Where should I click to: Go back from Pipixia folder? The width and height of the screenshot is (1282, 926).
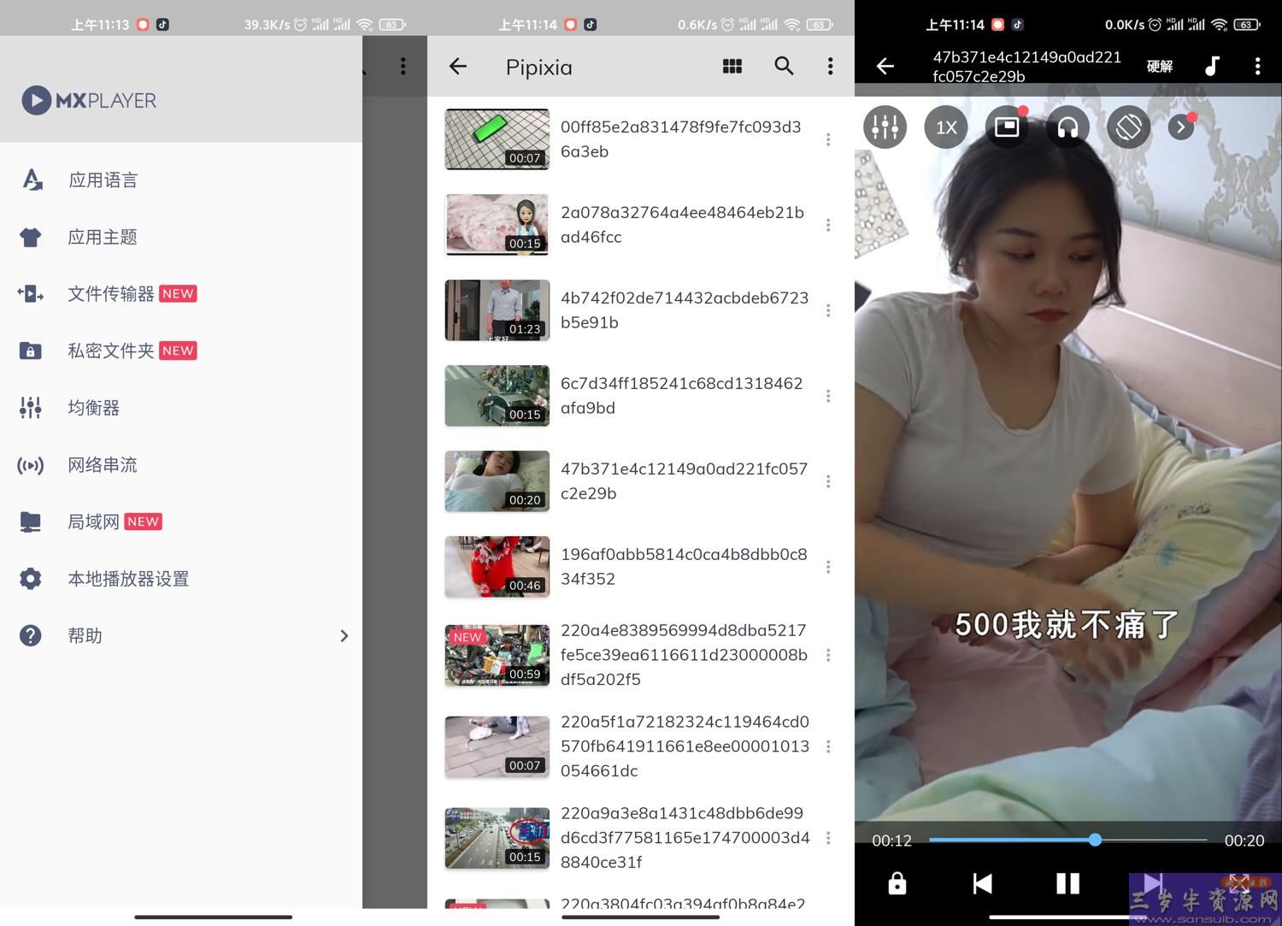pyautogui.click(x=458, y=66)
